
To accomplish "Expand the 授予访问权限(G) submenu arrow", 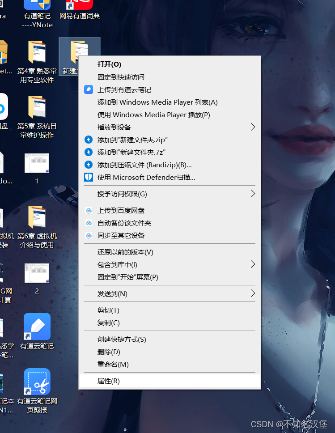I will 252,194.
